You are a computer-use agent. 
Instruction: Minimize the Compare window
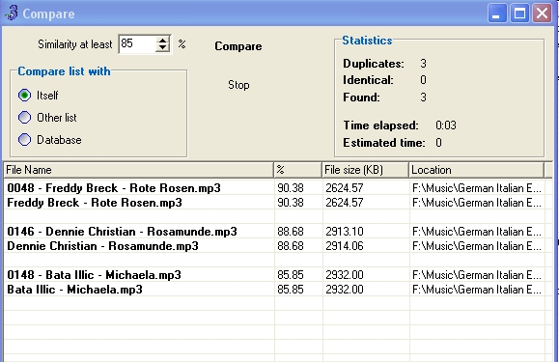pos(497,14)
